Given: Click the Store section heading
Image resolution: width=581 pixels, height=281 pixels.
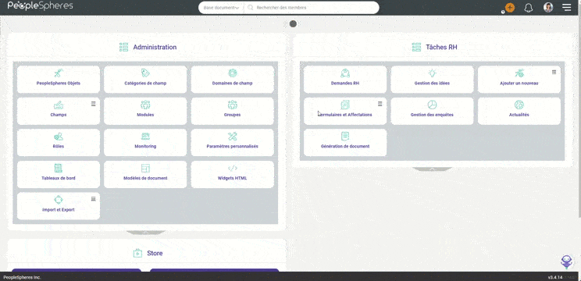Looking at the screenshot, I should (x=155, y=253).
